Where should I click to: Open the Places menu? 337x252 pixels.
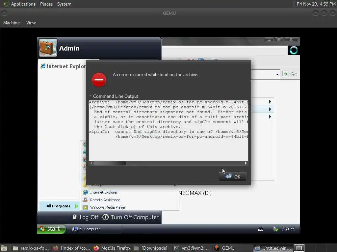click(46, 4)
